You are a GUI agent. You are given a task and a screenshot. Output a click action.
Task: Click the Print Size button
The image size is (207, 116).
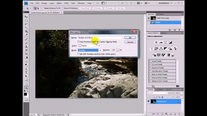[120, 8]
